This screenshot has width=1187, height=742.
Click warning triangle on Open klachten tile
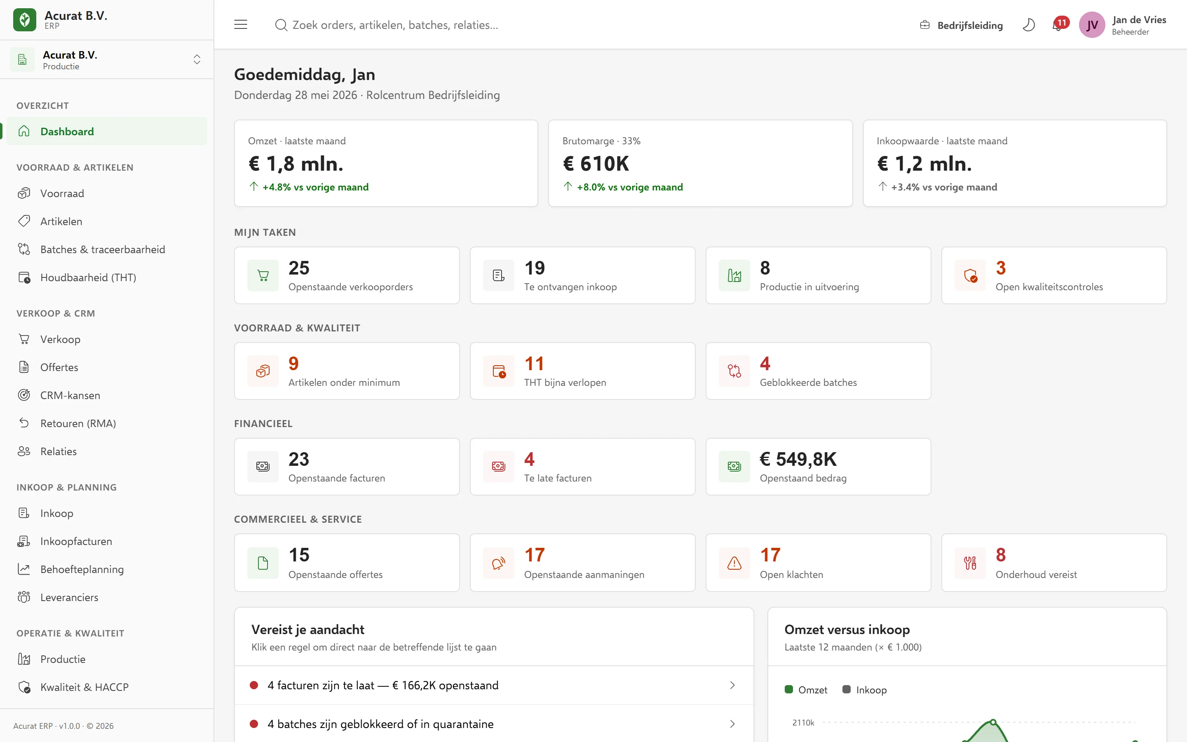(x=734, y=563)
